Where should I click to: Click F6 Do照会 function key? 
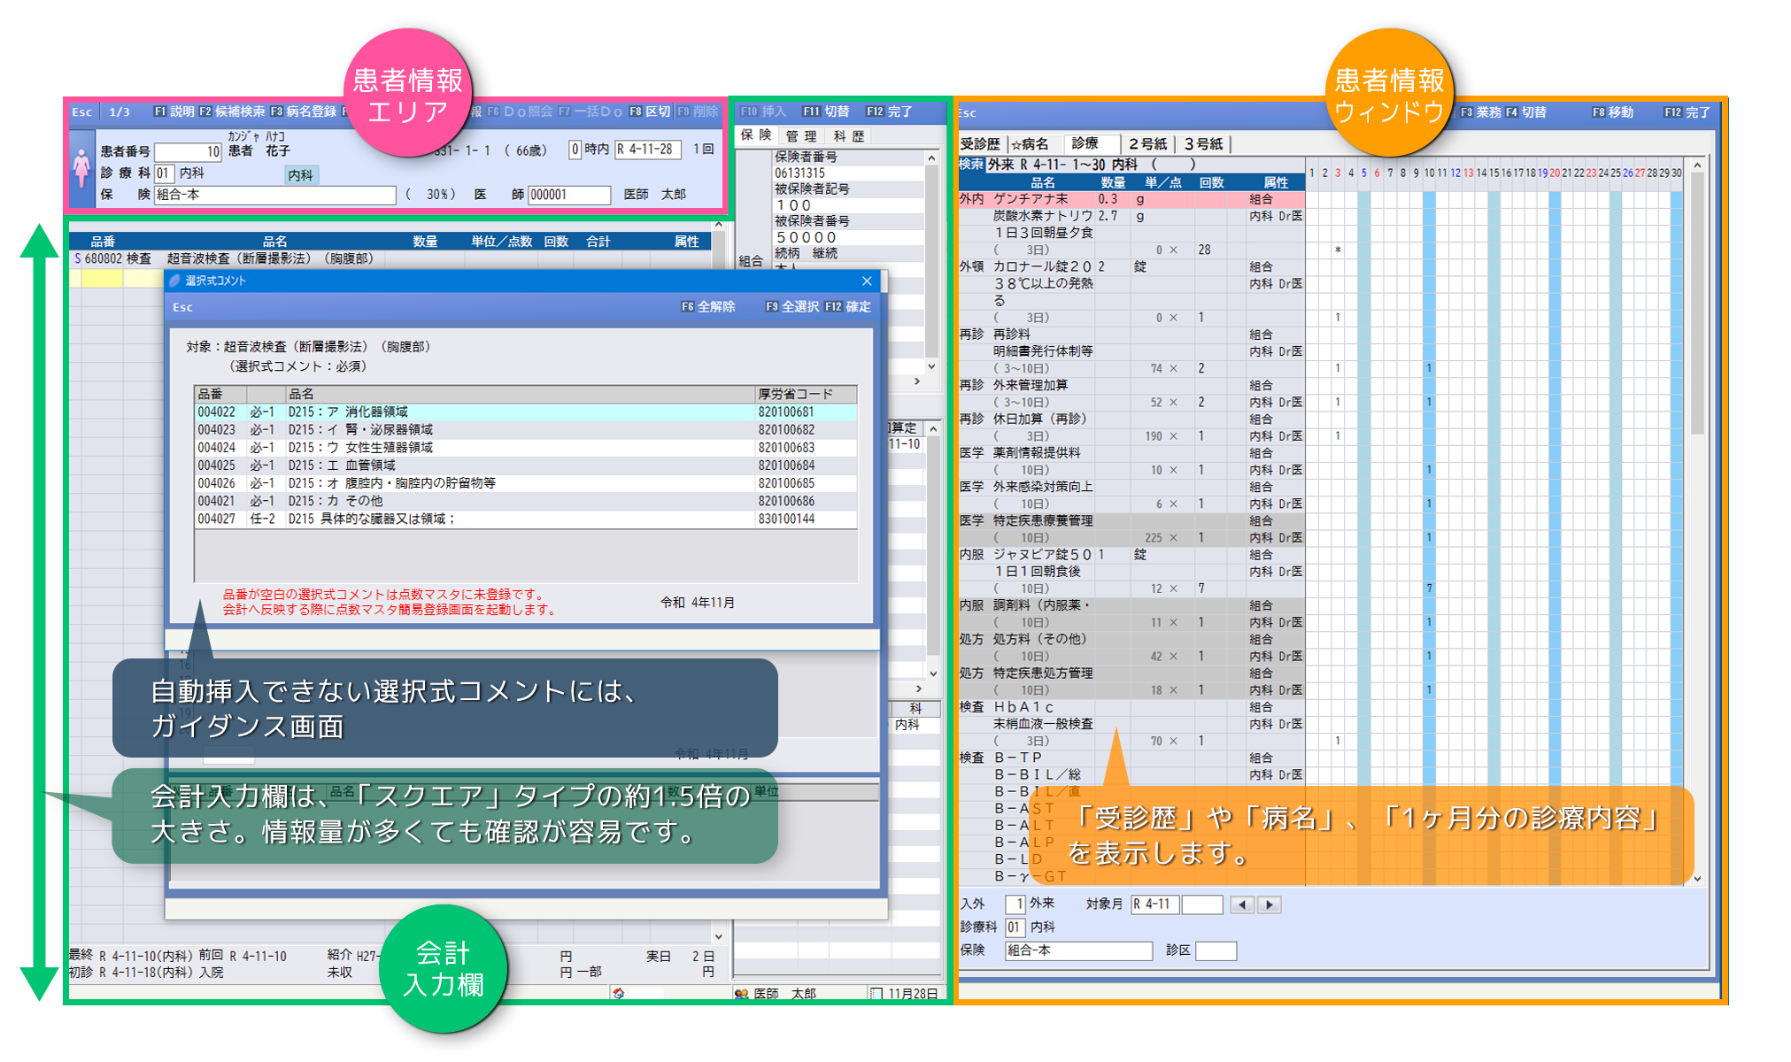[520, 112]
